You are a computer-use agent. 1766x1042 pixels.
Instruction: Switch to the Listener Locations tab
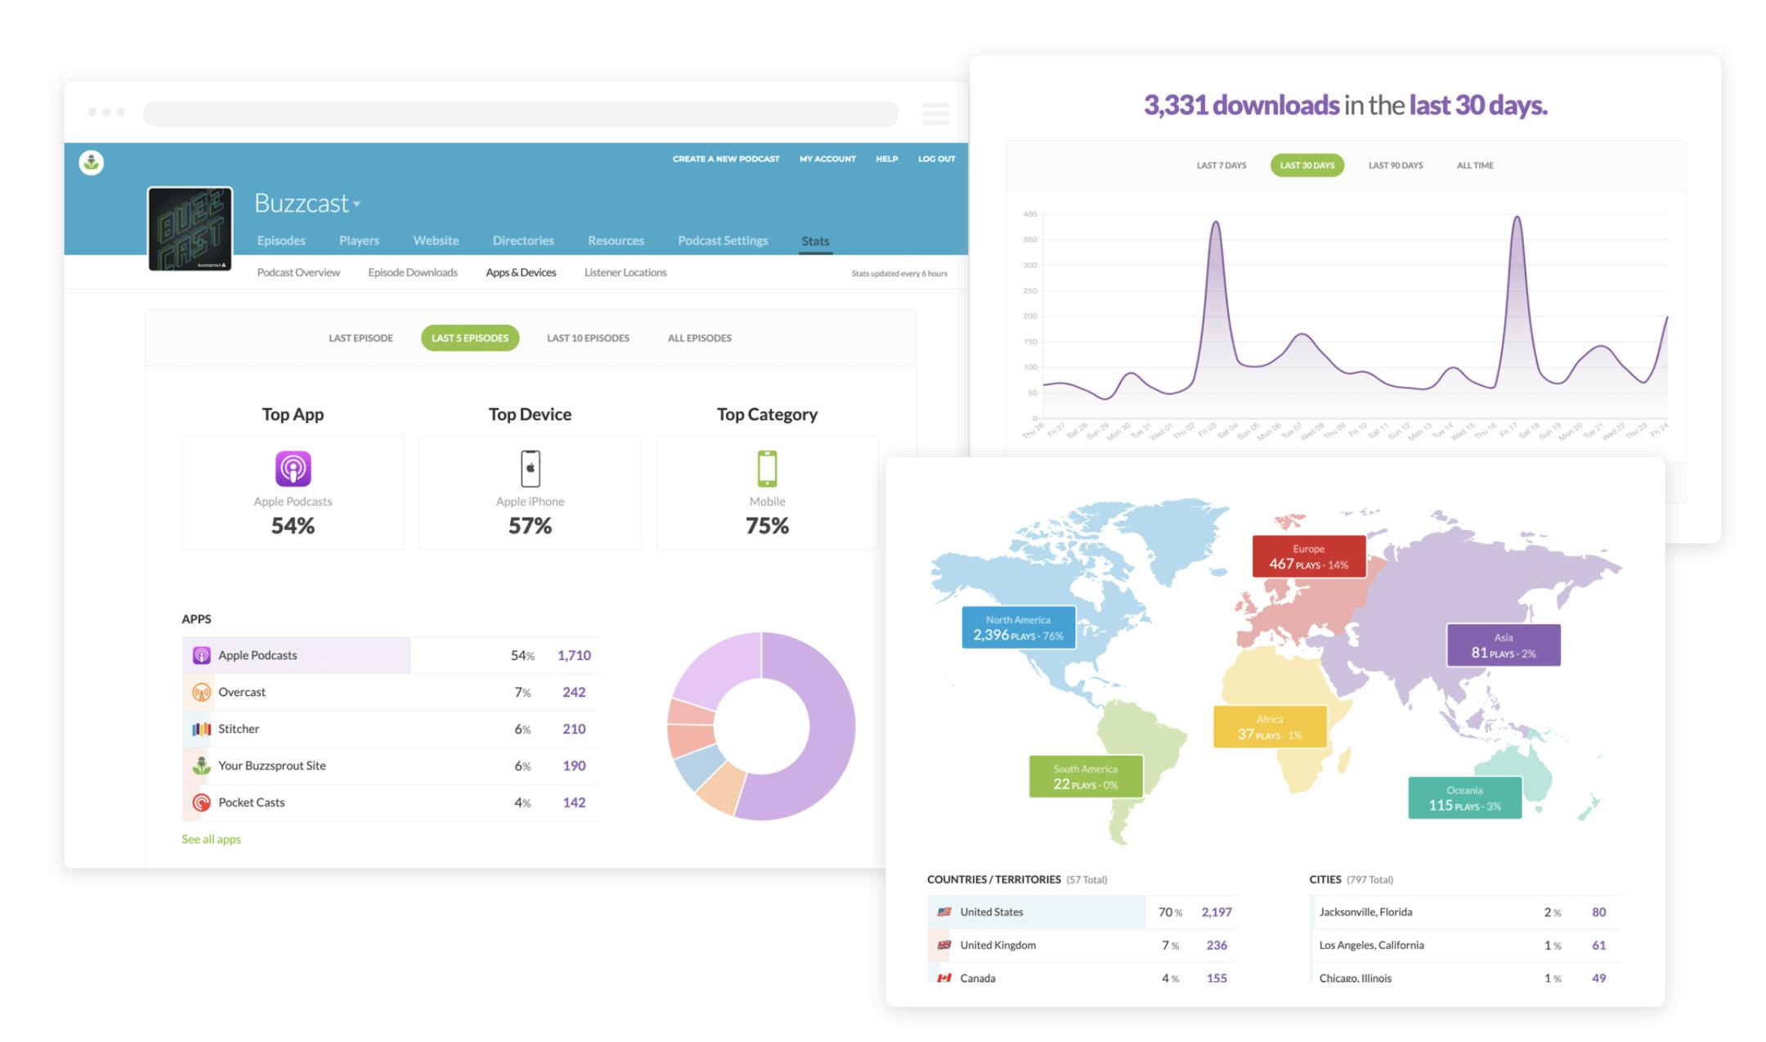(625, 272)
